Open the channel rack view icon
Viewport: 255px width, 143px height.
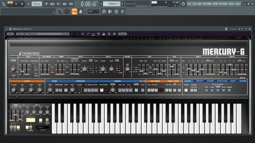[x=116, y=11]
